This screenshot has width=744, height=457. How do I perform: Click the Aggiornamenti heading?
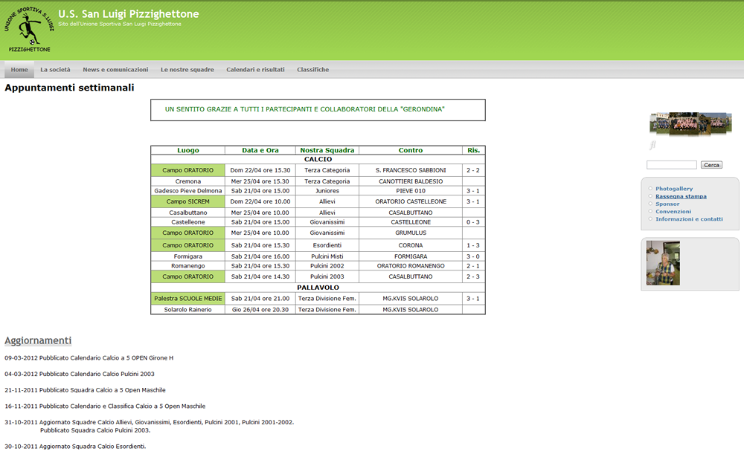click(x=38, y=340)
